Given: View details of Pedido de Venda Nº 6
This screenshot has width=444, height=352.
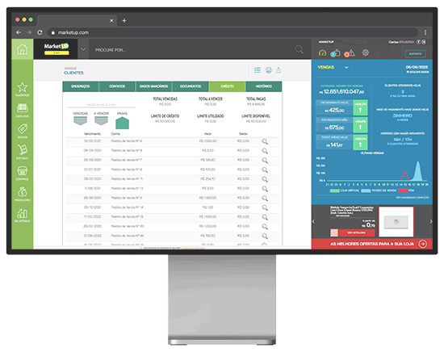Looking at the screenshot, I should point(265,141).
